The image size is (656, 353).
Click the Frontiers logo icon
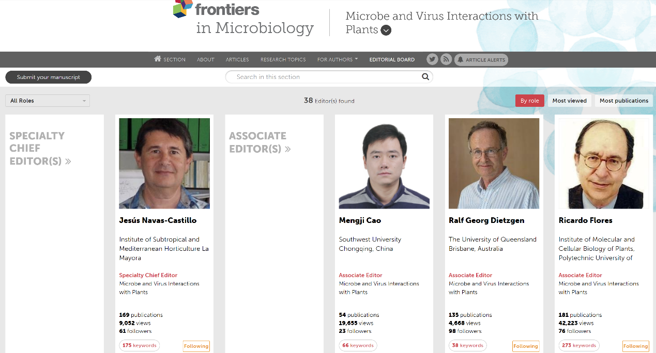tap(182, 8)
